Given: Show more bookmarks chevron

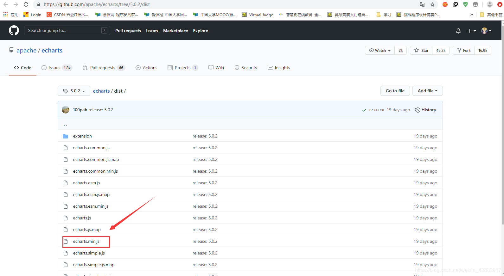Looking at the screenshot, I should tap(472, 15).
